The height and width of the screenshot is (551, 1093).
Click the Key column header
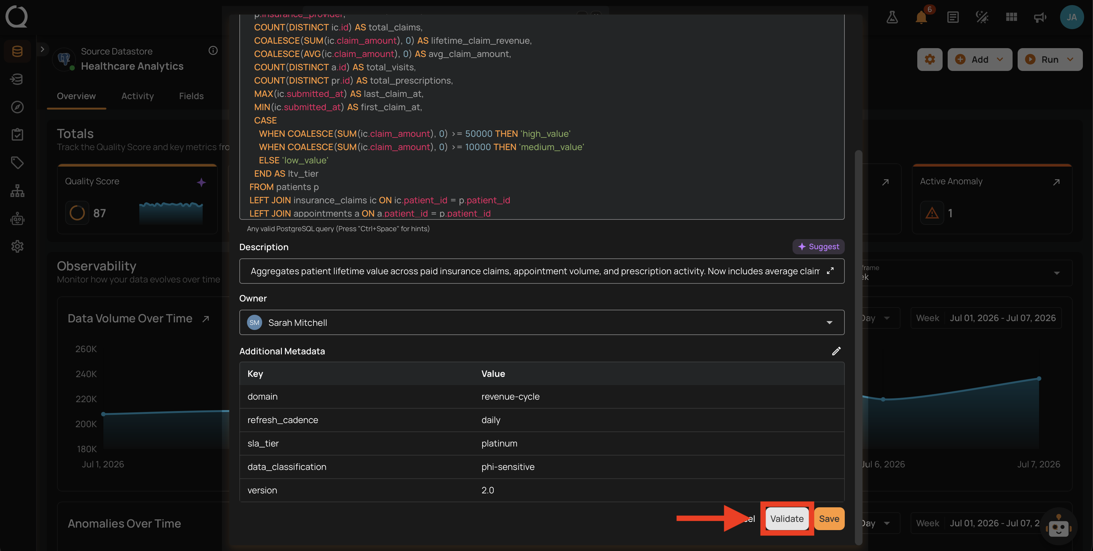255,374
